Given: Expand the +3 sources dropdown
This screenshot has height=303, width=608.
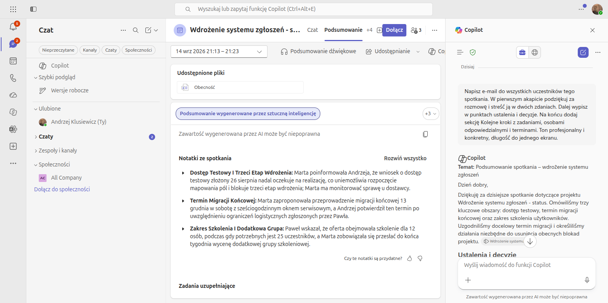Looking at the screenshot, I should [x=431, y=114].
